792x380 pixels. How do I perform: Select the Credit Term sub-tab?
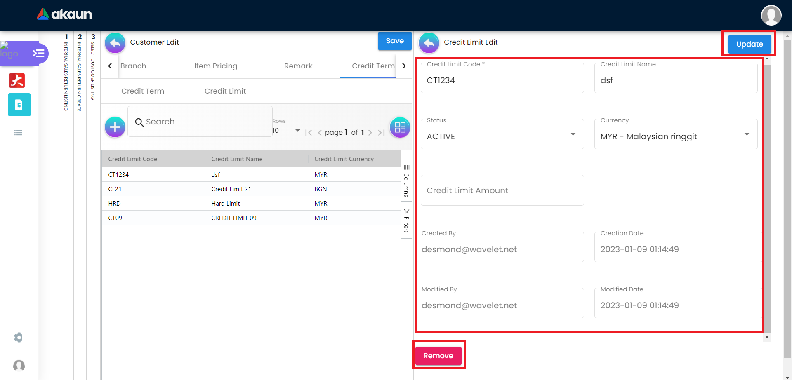pos(143,91)
